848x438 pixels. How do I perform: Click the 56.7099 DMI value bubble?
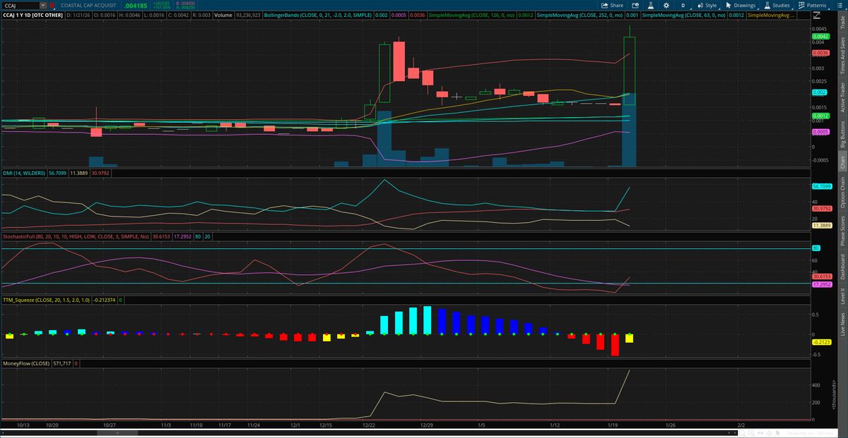(820, 186)
